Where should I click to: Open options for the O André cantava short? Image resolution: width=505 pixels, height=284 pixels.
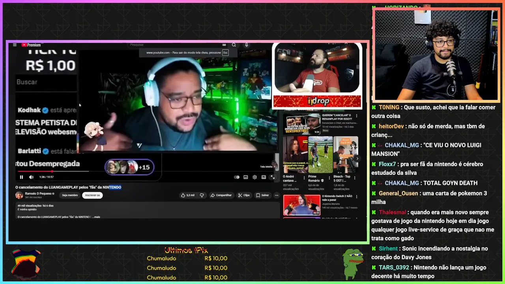click(304, 178)
